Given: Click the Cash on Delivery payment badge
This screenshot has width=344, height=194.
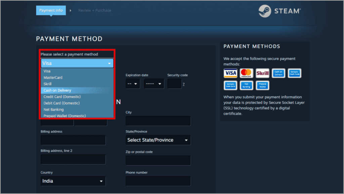Looking at the screenshot, I should click(x=278, y=73).
